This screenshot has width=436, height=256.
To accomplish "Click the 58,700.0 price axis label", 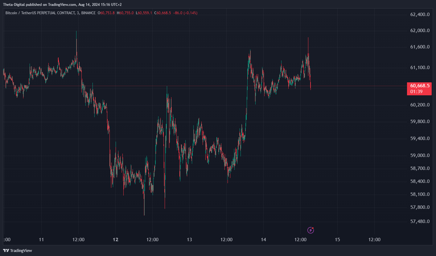I will pyautogui.click(x=420, y=168).
